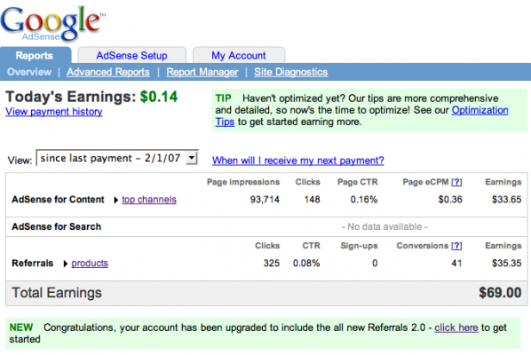Open the Page eCPM help question mark
The height and width of the screenshot is (355, 531).
click(456, 182)
